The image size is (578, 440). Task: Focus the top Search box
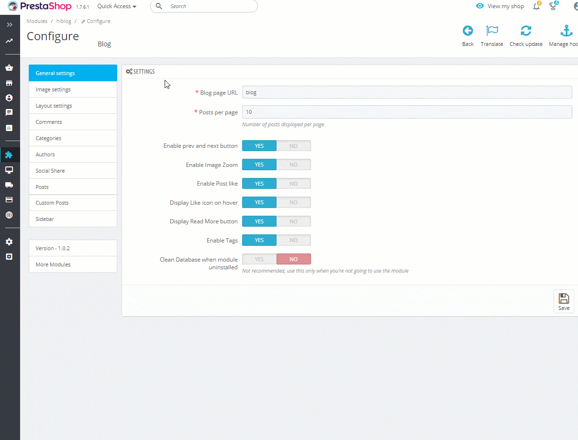tap(204, 6)
